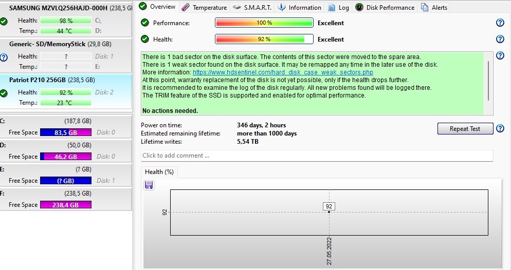The width and height of the screenshot is (511, 270).
Task: Select the SAMSUNG MZVLQ256HAJD disk entry
Action: (x=66, y=19)
